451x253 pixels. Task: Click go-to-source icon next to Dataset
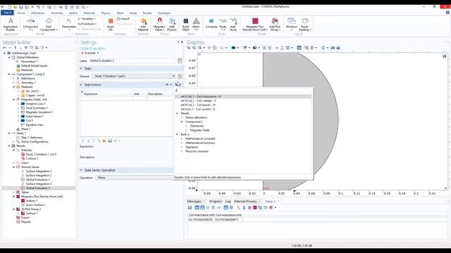180,76
